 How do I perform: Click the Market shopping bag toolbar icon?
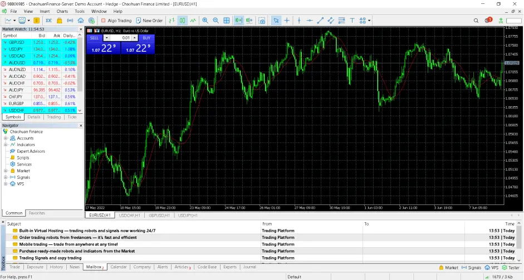tap(60, 21)
